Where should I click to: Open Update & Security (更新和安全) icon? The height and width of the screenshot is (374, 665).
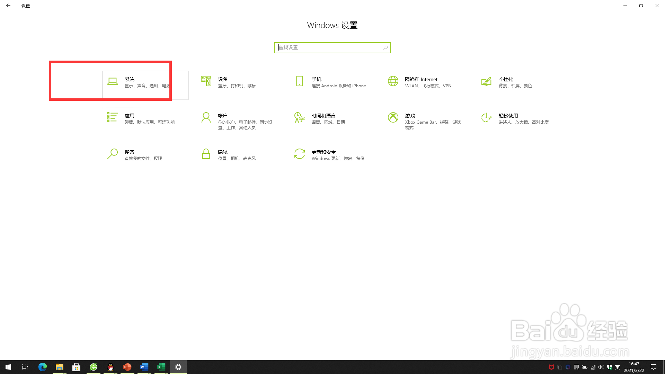coord(300,154)
